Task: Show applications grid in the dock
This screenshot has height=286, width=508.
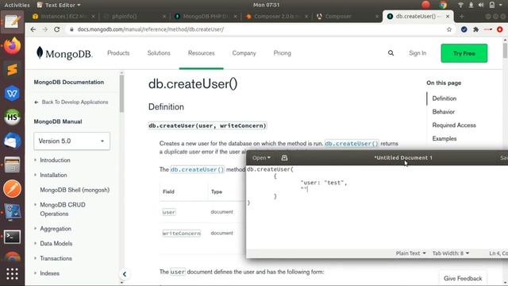Action: point(13,274)
